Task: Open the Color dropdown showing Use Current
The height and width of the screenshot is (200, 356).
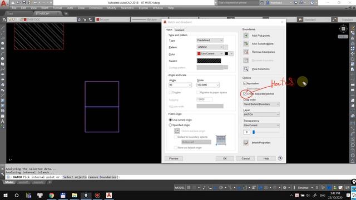Action: pos(210,54)
